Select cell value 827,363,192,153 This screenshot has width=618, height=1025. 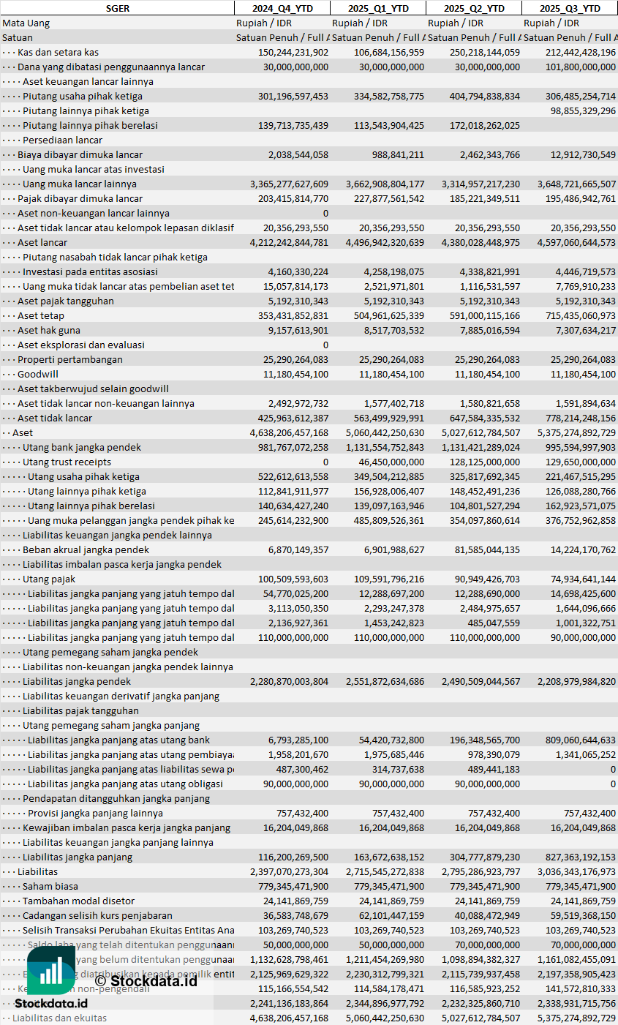coord(581,857)
